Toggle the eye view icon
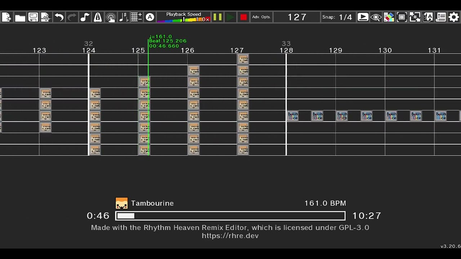Viewport: 461px width, 259px height. 376,17
